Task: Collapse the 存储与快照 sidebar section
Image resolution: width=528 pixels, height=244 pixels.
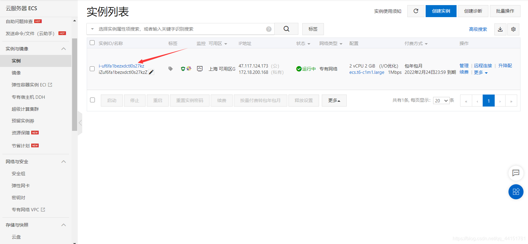Action: (x=64, y=225)
